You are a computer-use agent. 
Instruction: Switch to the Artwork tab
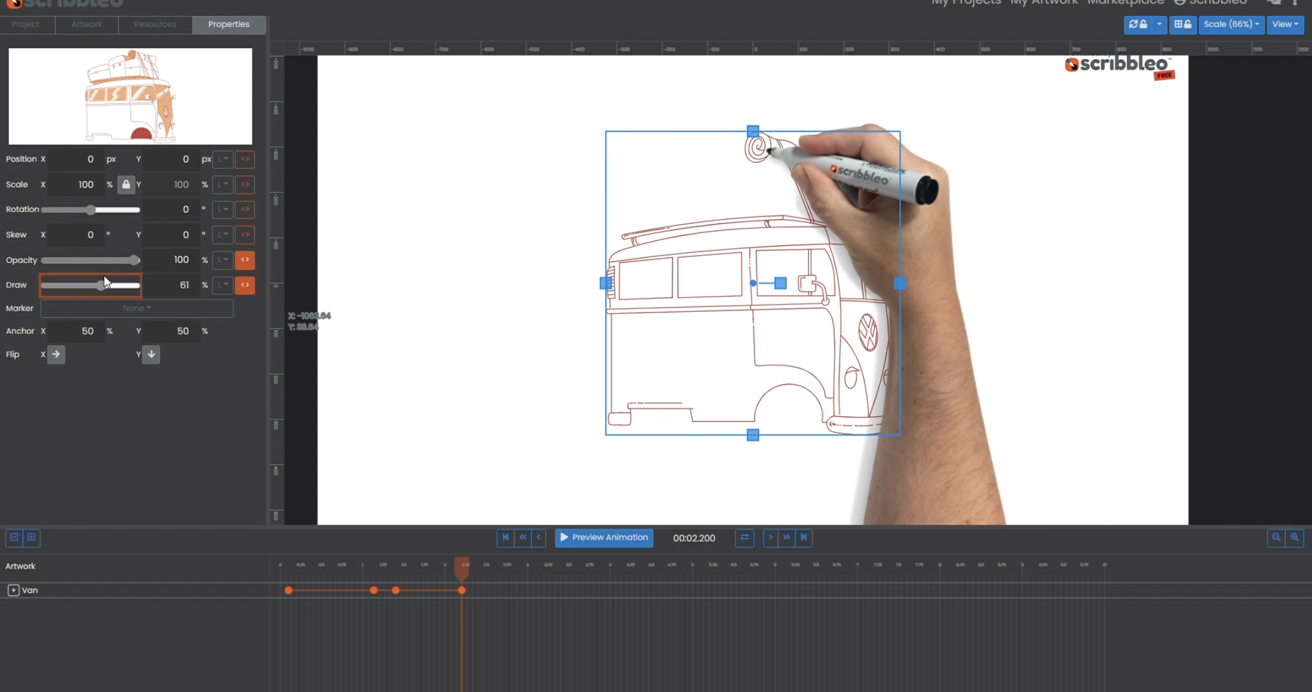coord(87,24)
